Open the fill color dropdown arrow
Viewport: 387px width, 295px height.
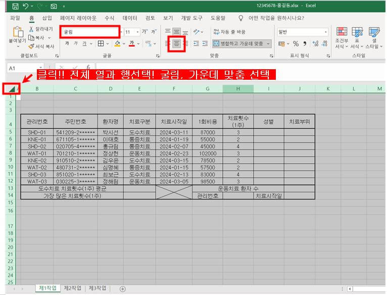click(124, 44)
